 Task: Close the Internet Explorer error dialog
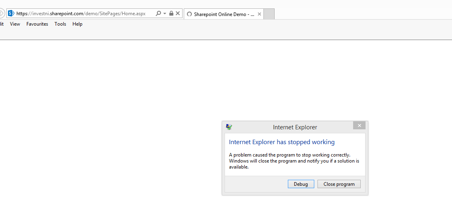click(359, 125)
